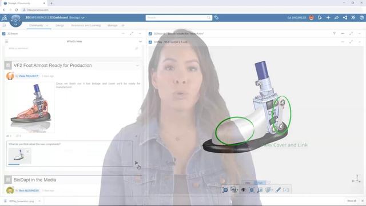Open a new browser tab

pyautogui.click(x=51, y=3)
